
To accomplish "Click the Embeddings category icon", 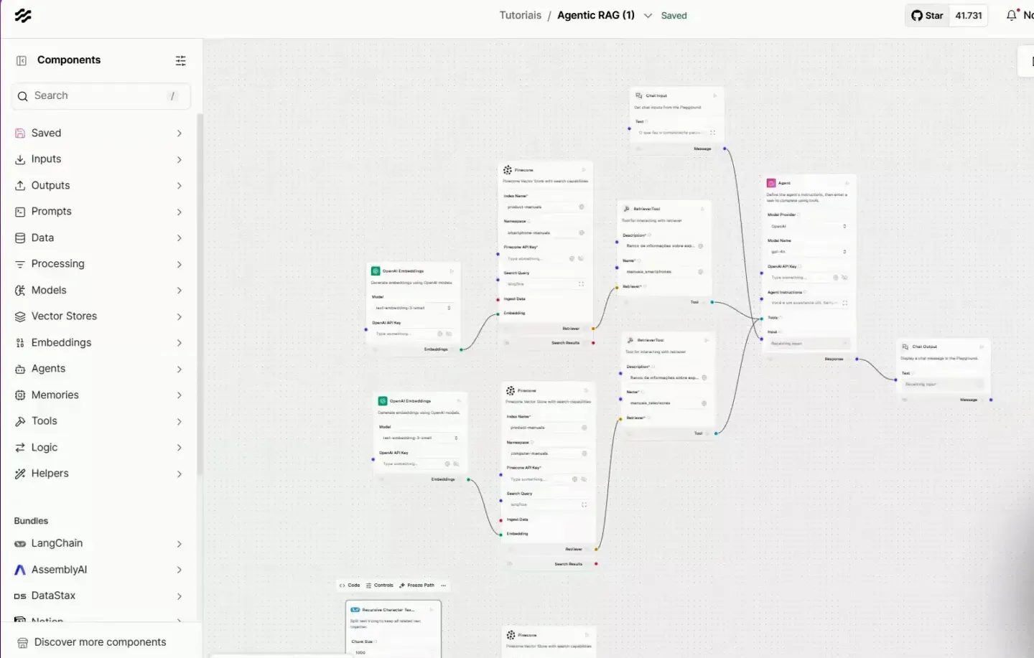I will (20, 343).
